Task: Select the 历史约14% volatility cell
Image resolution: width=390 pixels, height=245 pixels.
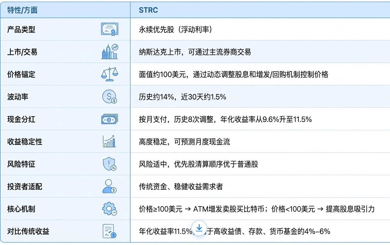Action: tap(182, 97)
